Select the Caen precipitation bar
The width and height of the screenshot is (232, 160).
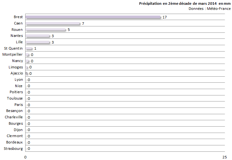coord(53,24)
